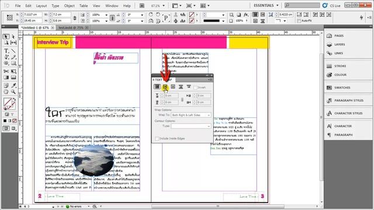Open the Window menu
The image size is (374, 210).
click(x=112, y=5)
